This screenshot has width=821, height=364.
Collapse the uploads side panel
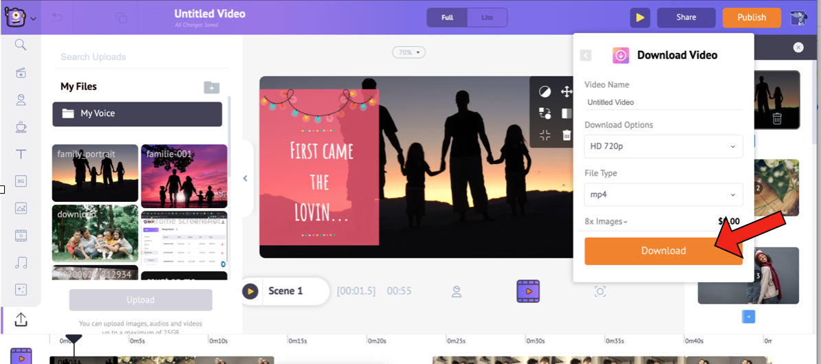[x=245, y=179]
